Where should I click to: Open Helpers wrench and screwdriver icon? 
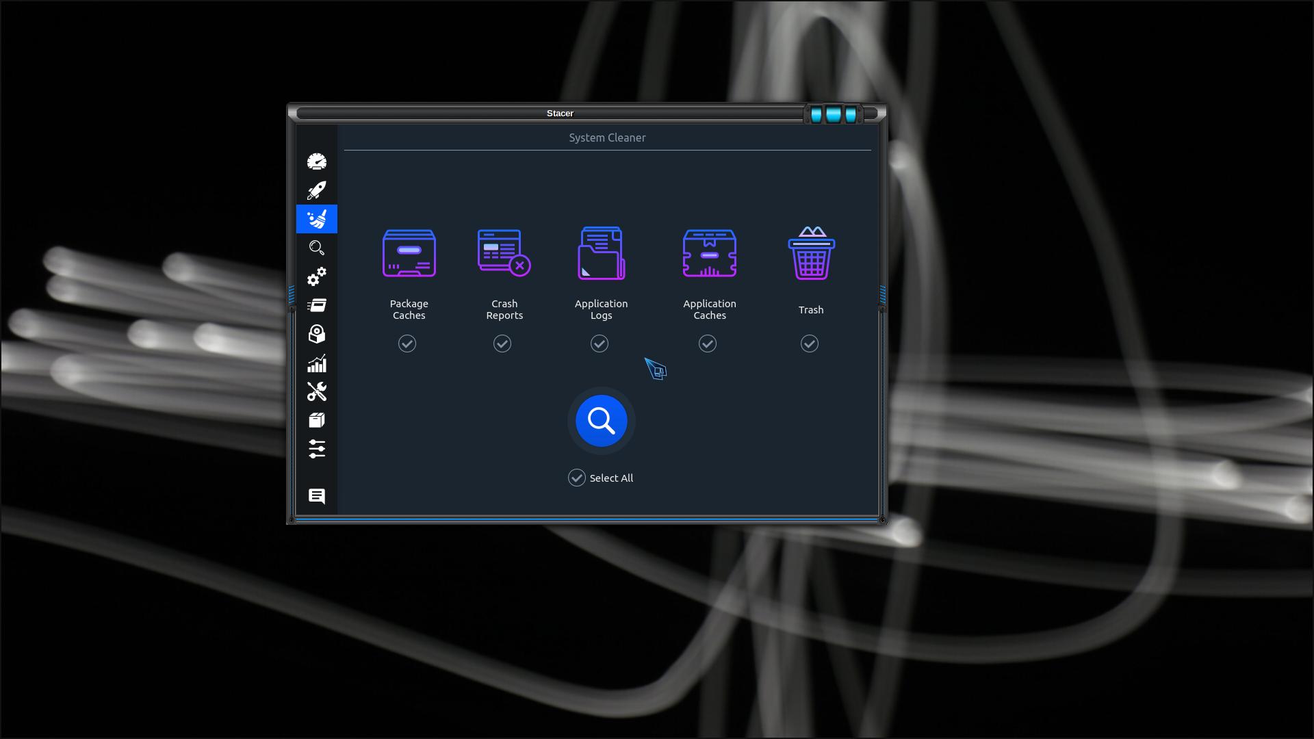[x=316, y=391]
